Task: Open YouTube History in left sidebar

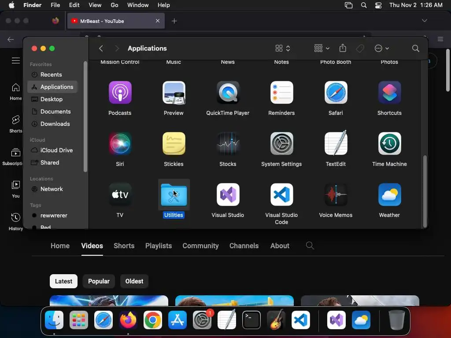Action: coord(15,222)
